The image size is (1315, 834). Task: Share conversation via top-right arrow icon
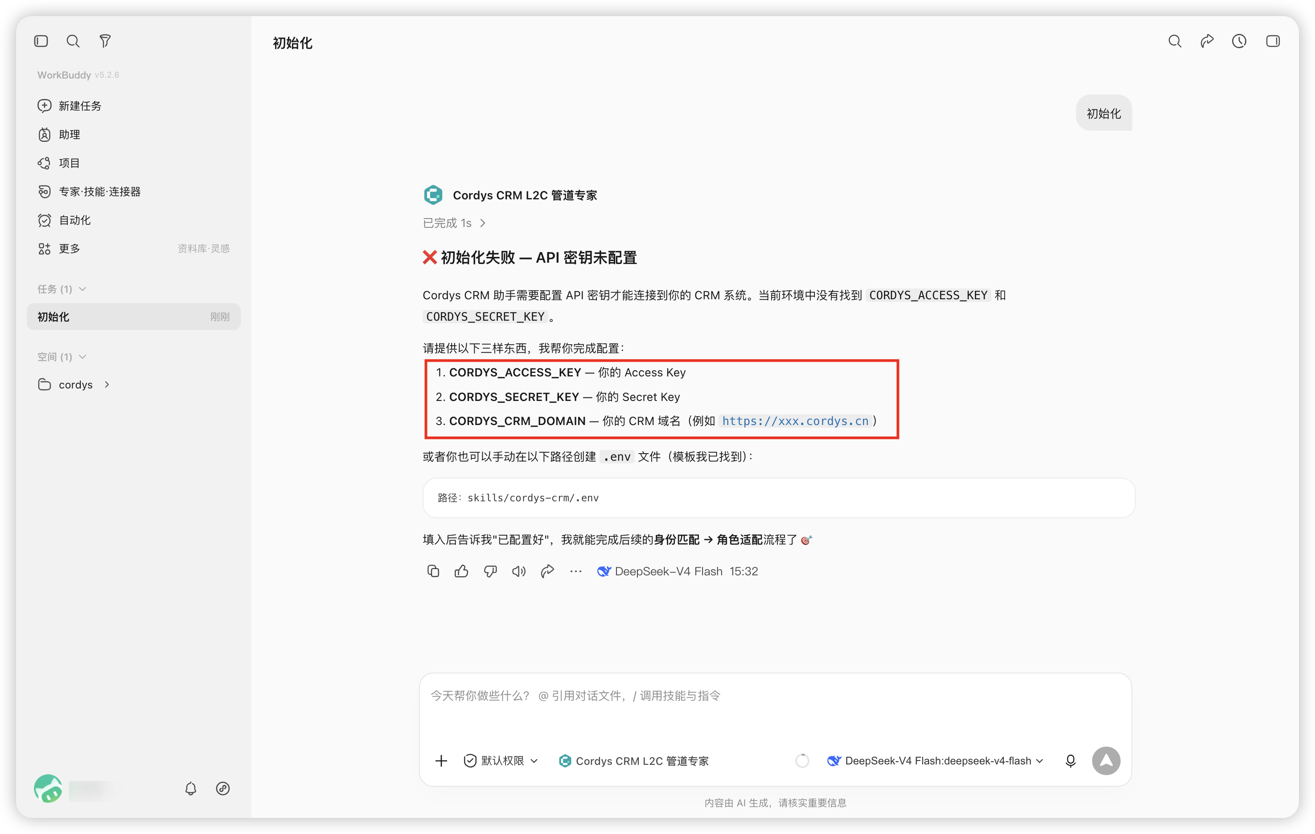coord(1207,41)
